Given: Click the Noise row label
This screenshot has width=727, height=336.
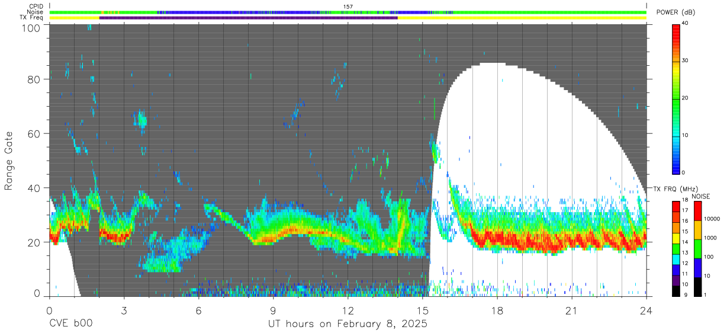Looking at the screenshot, I should [36, 12].
